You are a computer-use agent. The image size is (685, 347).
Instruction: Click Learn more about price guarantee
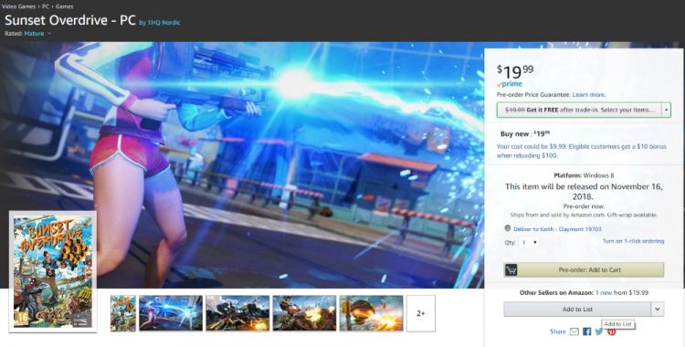tap(588, 95)
